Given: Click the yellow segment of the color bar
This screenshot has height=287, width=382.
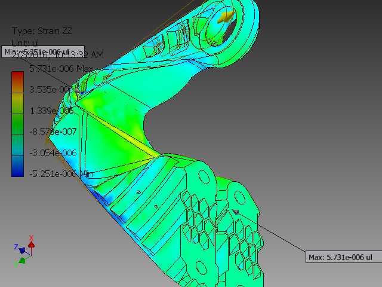Looking at the screenshot, I should pyautogui.click(x=17, y=103).
